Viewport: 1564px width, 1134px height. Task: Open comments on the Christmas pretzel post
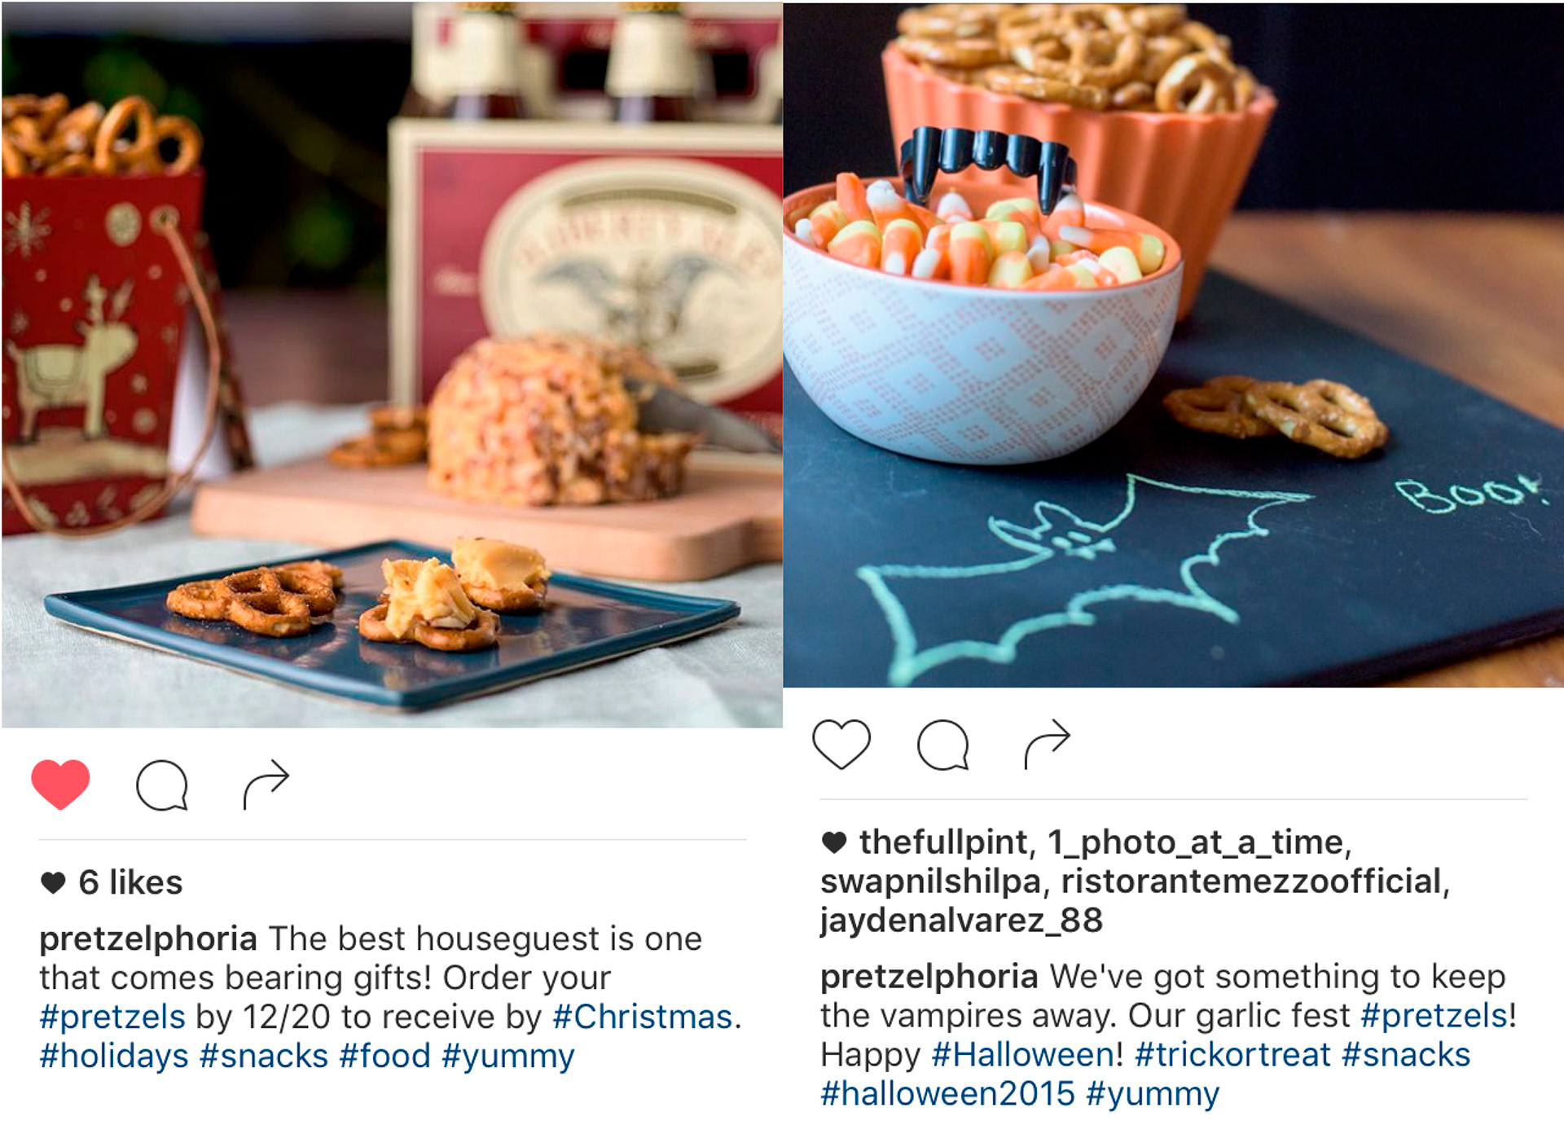[162, 785]
